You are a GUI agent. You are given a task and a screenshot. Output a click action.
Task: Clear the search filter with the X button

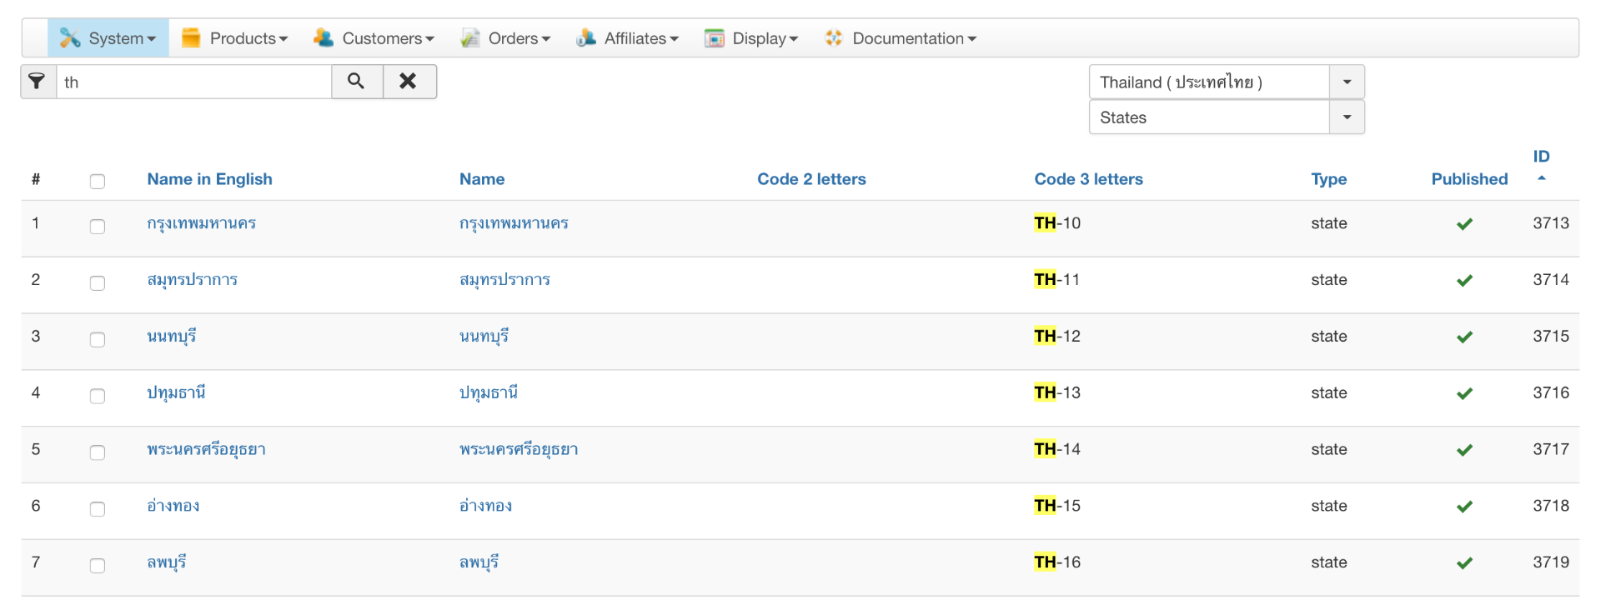pos(409,82)
